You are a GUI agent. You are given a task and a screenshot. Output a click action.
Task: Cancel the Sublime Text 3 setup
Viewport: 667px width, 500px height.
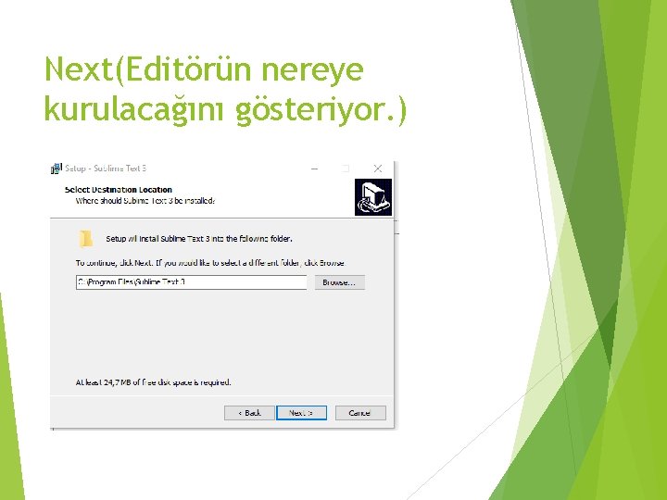point(360,413)
